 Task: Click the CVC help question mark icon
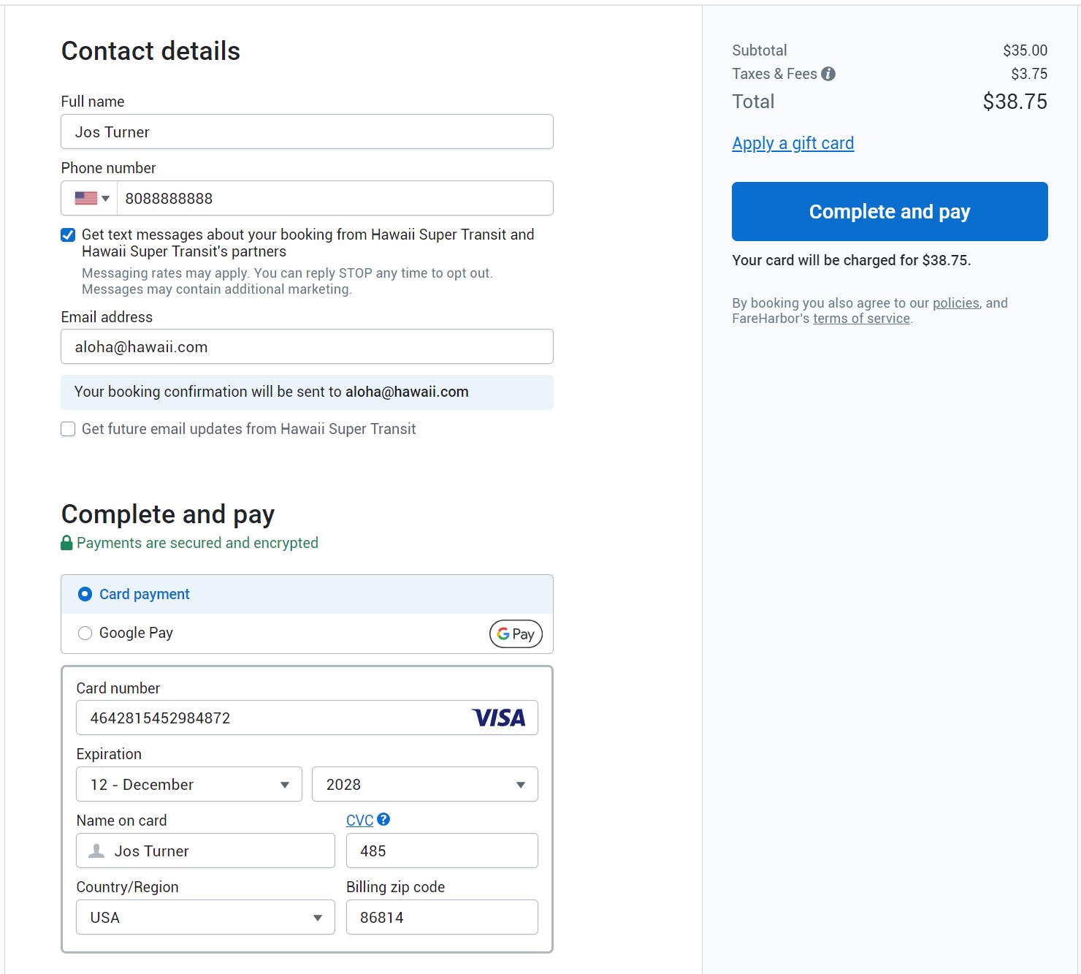(x=383, y=820)
